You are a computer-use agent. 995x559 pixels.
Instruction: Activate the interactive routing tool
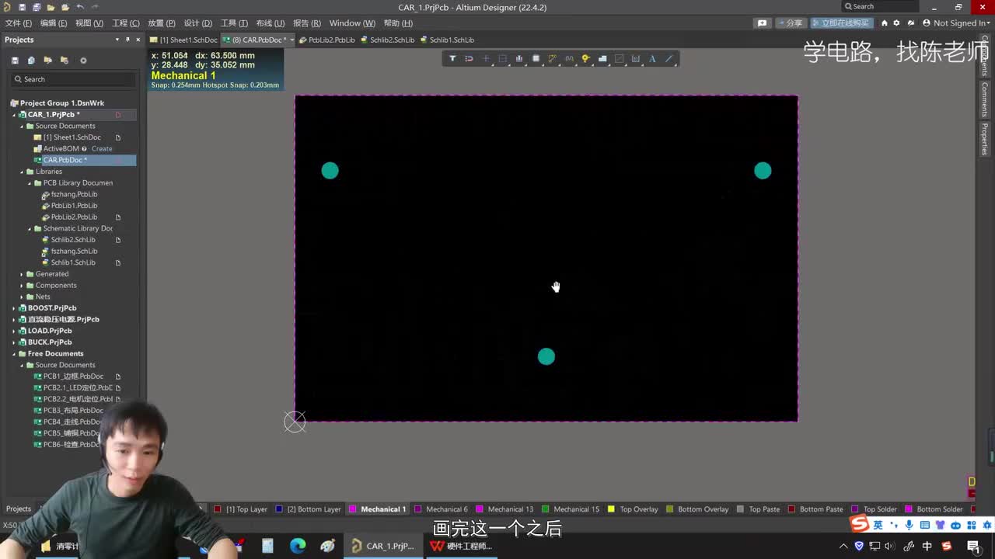[x=553, y=58]
